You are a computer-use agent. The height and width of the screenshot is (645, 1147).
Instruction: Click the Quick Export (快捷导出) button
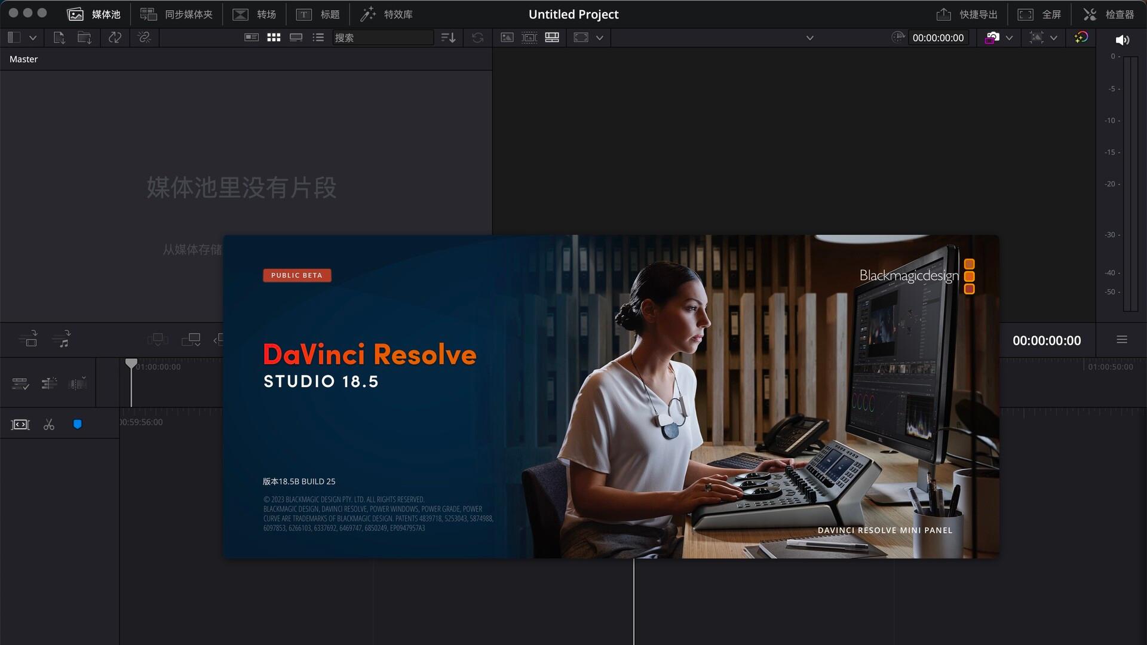point(967,14)
